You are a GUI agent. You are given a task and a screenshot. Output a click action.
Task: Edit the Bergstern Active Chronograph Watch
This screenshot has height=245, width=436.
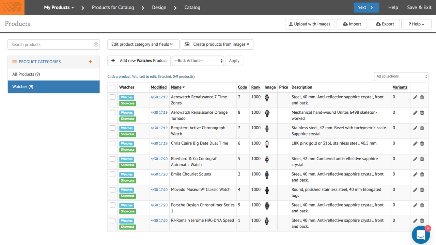coord(415,128)
